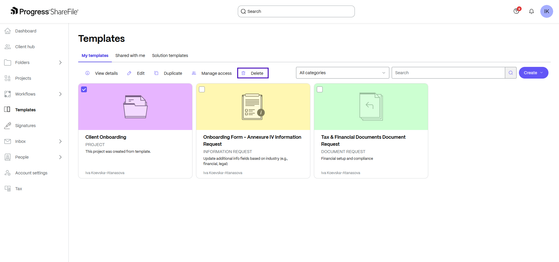Click the People contact icon
Image resolution: width=559 pixels, height=262 pixels.
pyautogui.click(x=8, y=157)
